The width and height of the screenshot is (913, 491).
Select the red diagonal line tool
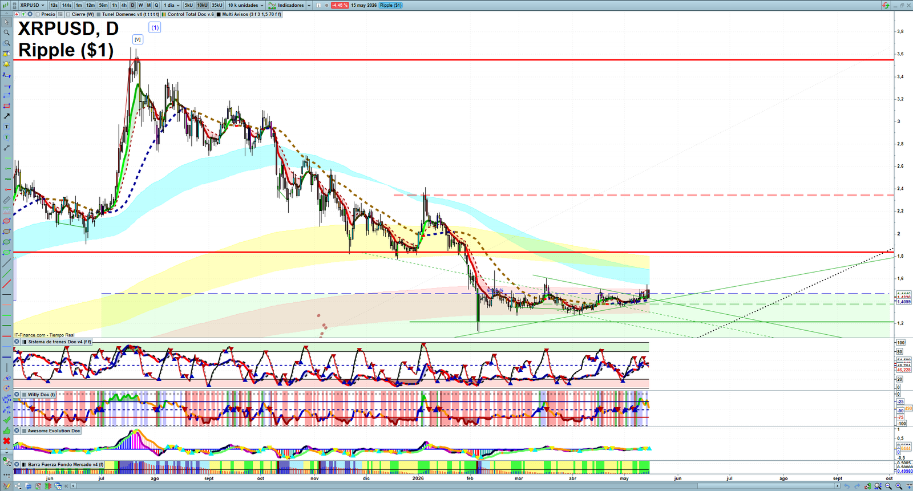point(7,284)
